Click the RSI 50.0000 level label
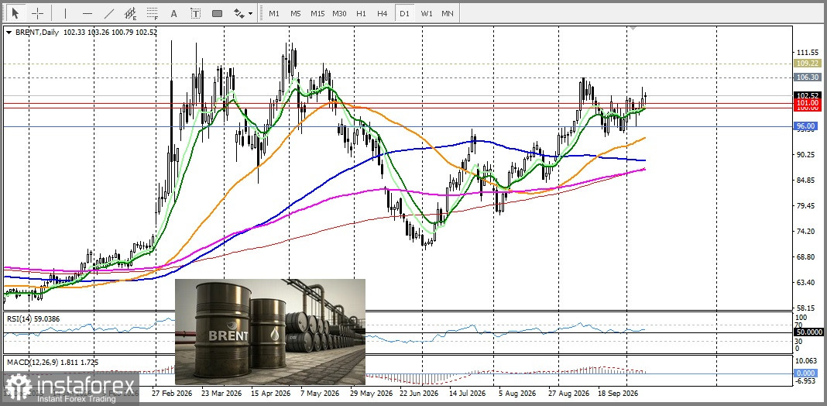827x406 pixels. 808,332
